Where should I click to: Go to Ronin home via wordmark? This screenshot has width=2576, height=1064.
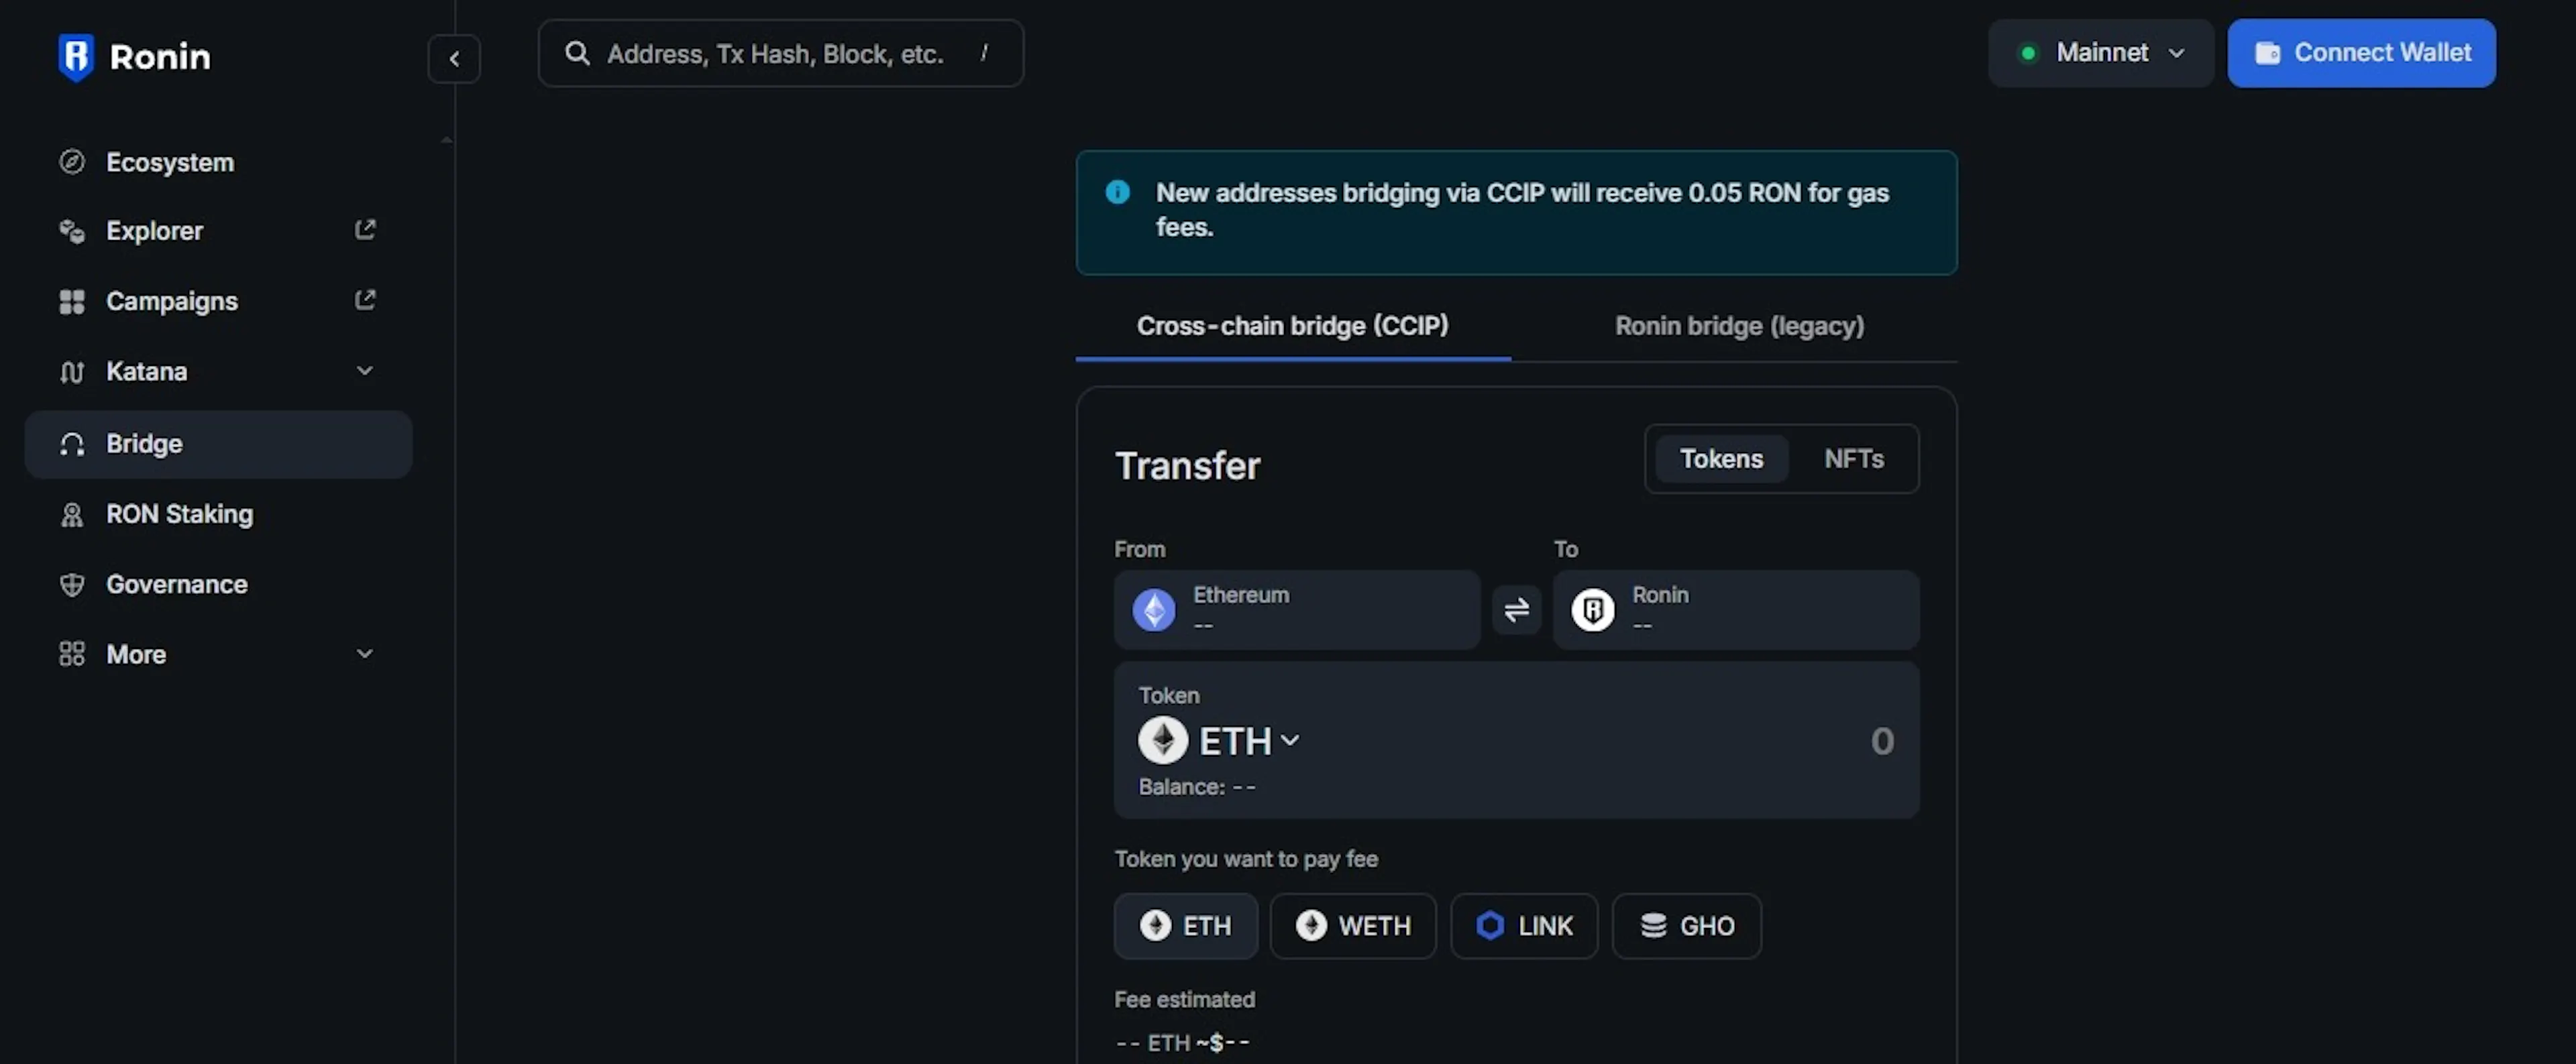(x=160, y=57)
